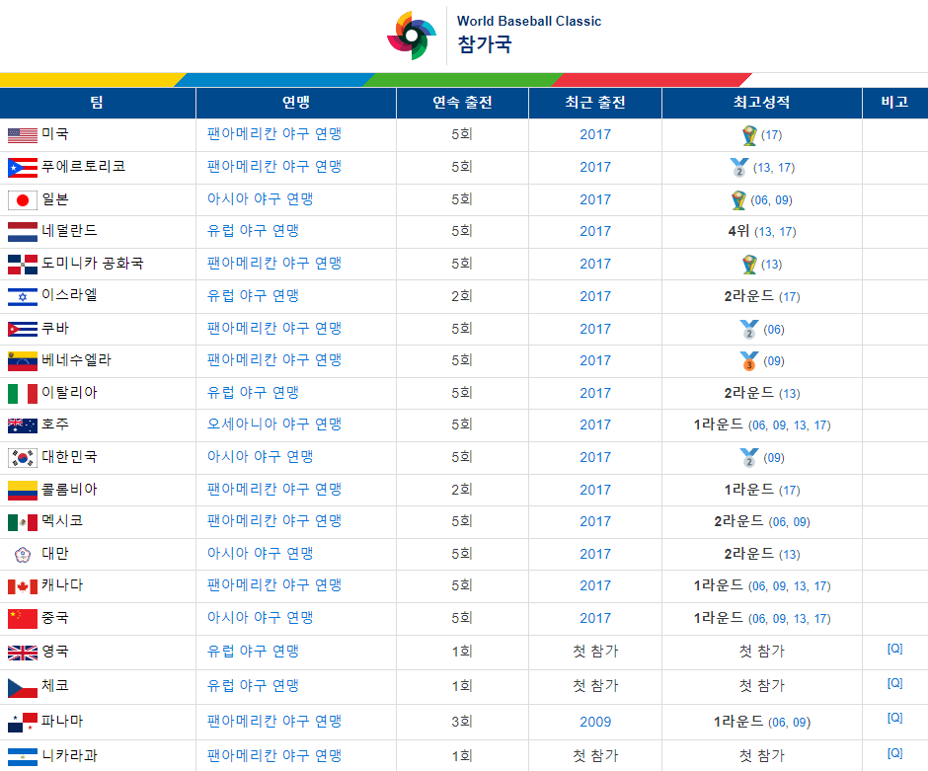The image size is (928, 771).
Task: Click the silver medal icon in 쿠바 row
Action: (749, 329)
